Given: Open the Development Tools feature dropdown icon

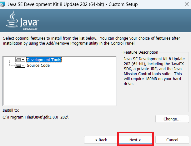Looking at the screenshot, I should (x=20, y=60).
